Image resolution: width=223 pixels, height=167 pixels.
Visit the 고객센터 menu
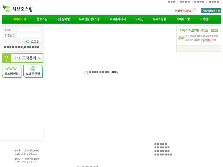205,19
